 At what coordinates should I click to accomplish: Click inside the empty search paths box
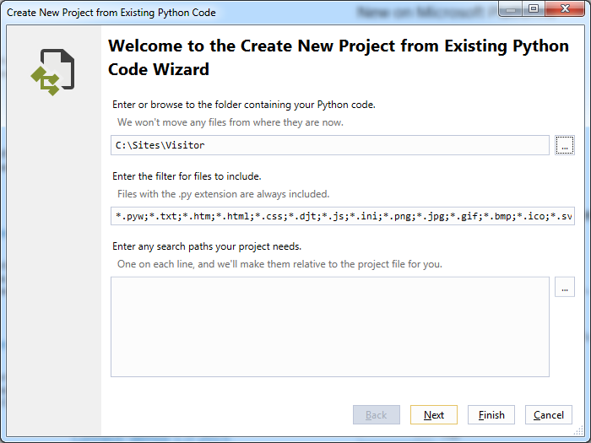click(x=330, y=327)
